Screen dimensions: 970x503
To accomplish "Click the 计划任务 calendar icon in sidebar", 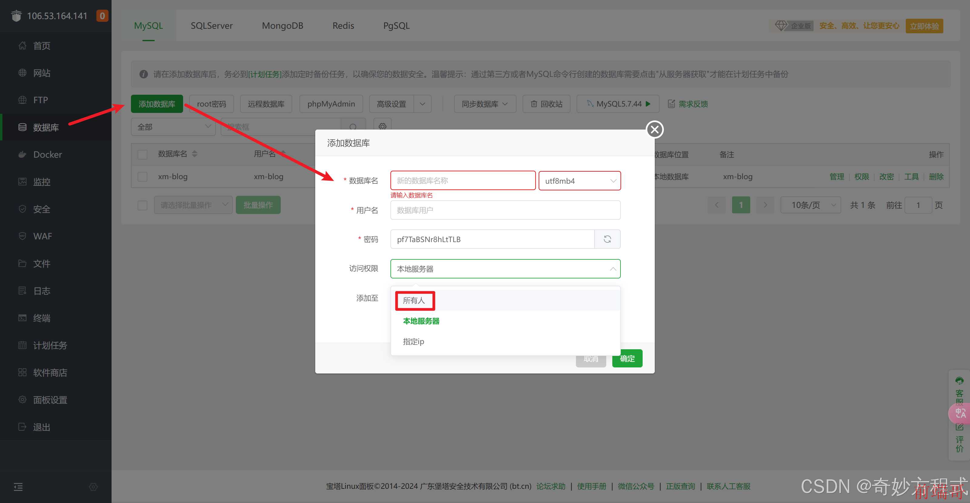I will 22,345.
